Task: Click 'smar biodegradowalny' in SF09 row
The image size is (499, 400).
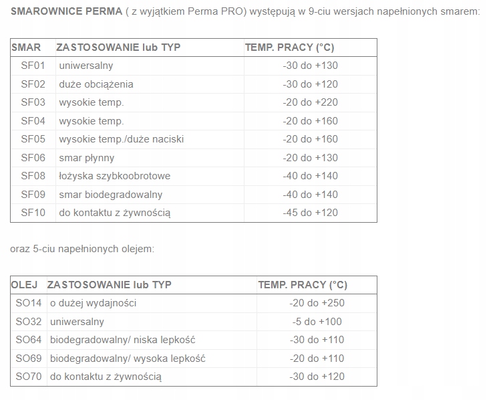Action: click(x=110, y=195)
